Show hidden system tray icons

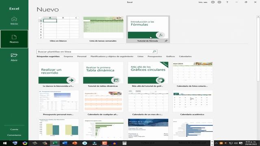tap(216, 143)
